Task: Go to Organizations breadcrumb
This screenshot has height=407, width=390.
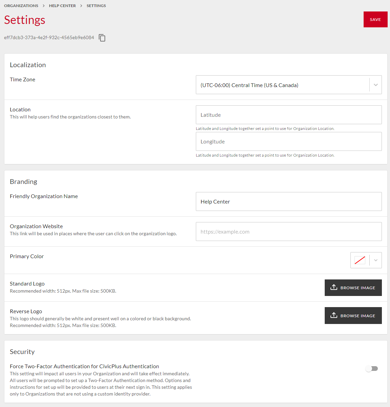Action: (x=21, y=6)
